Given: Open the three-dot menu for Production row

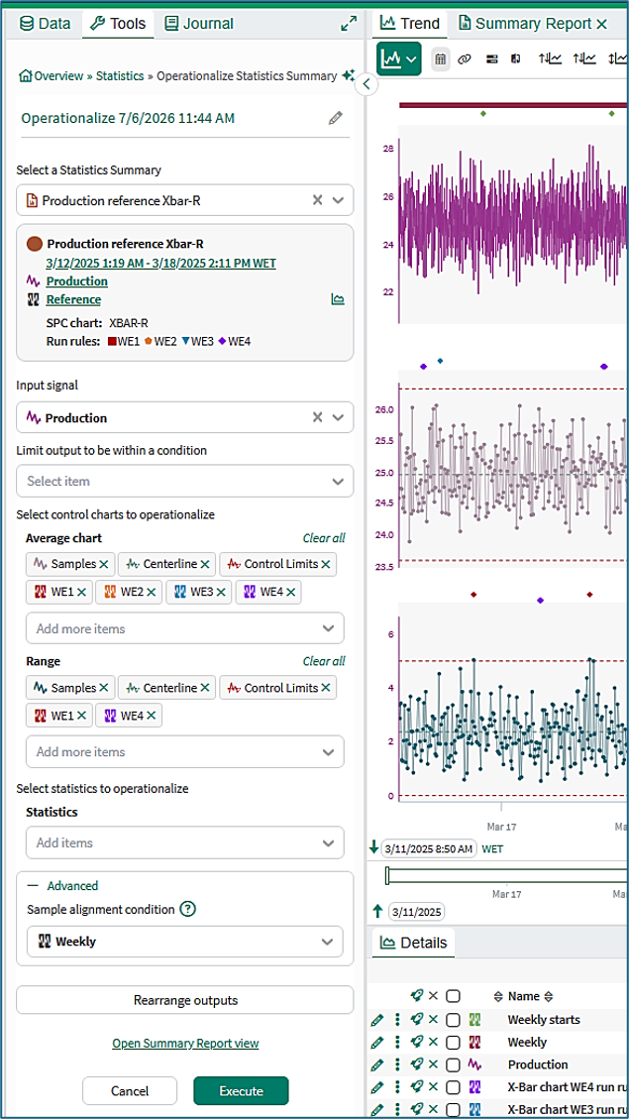Looking at the screenshot, I should point(398,1064).
